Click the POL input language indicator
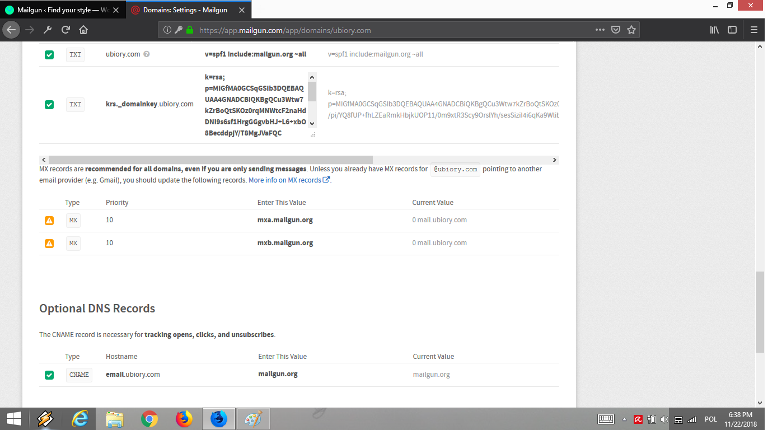Image resolution: width=777 pixels, height=430 pixels. tap(711, 419)
